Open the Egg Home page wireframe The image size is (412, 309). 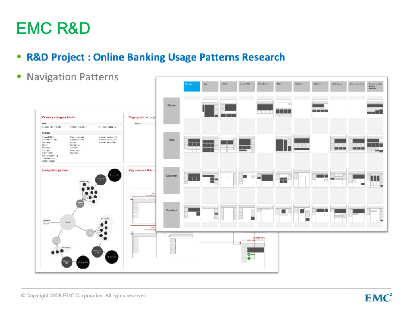click(210, 109)
